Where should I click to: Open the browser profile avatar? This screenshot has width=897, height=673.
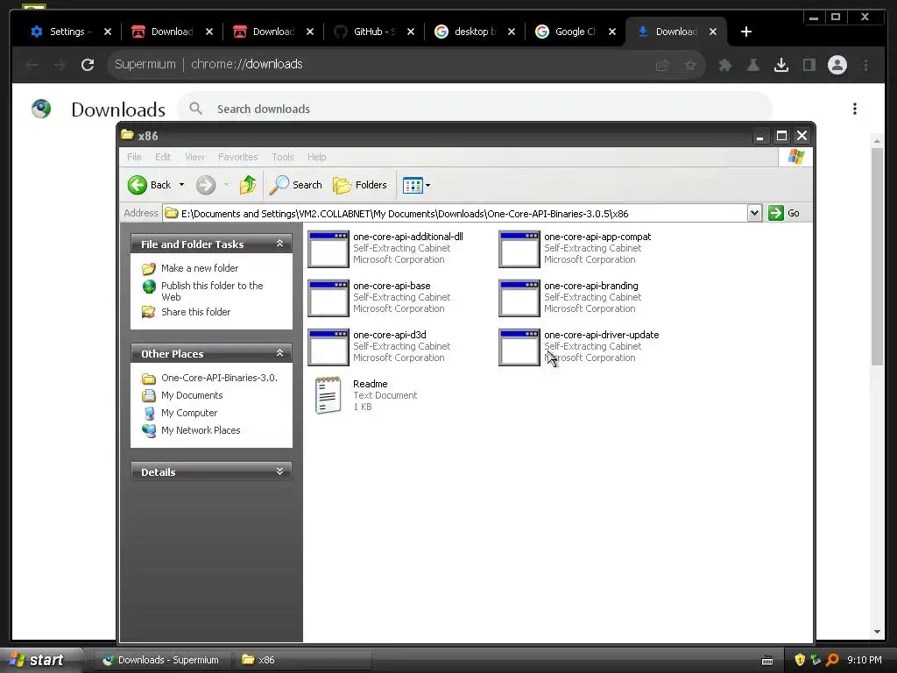(837, 65)
